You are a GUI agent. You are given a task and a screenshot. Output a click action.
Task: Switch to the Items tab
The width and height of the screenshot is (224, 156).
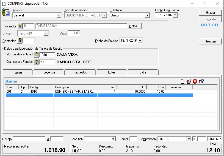click(18, 72)
